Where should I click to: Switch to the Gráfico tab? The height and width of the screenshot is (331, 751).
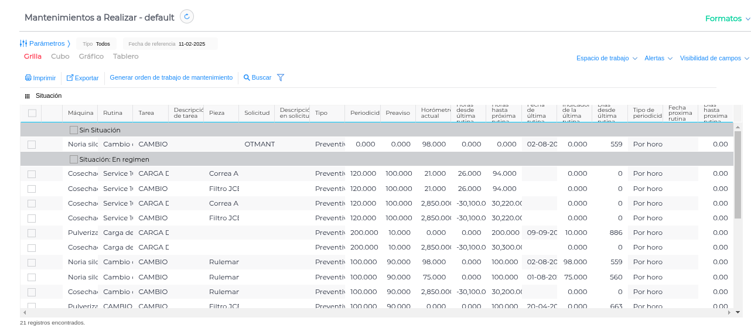point(91,57)
